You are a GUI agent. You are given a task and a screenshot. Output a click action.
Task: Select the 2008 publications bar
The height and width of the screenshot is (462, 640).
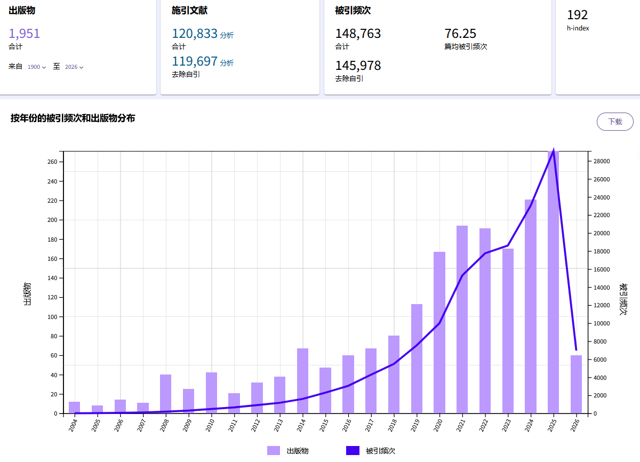pyautogui.click(x=165, y=394)
